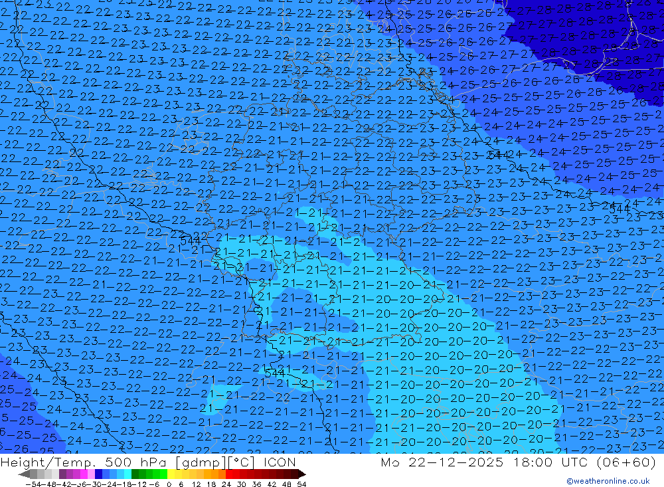This screenshot has height=487, width=664.
Task: Click the gray left arrow end of the color scale
Action: tap(24, 474)
